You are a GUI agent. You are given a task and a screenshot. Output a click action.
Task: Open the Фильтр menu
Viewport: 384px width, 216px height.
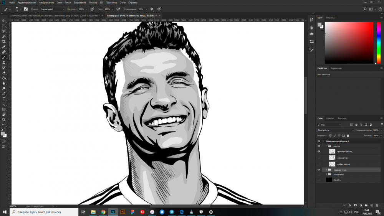tap(93, 2)
